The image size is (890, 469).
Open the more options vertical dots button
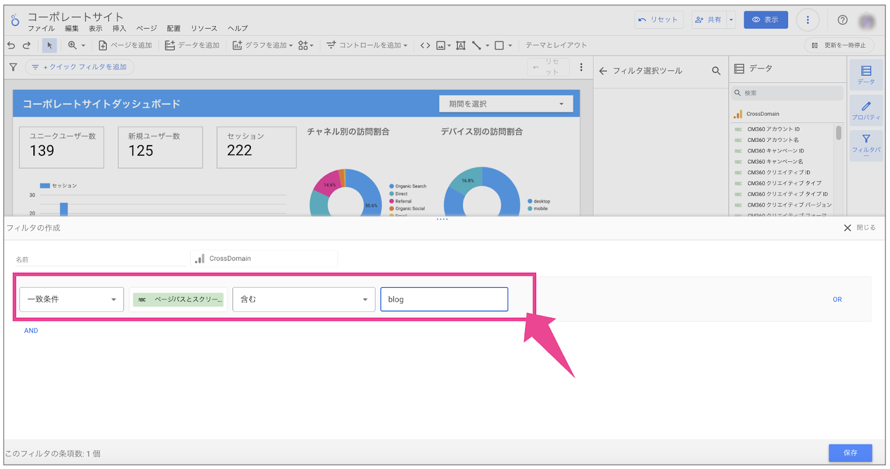pos(808,20)
